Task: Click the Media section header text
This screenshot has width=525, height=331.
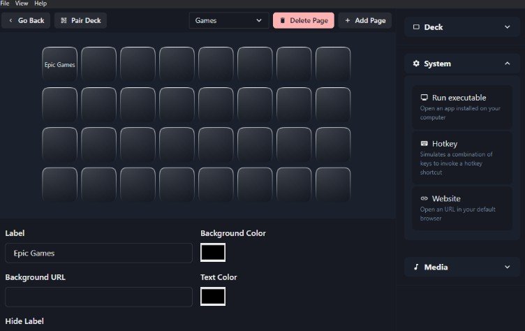Action: (x=436, y=267)
